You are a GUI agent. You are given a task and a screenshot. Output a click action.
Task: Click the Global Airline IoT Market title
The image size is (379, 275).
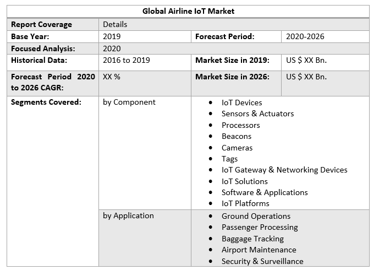click(x=188, y=11)
